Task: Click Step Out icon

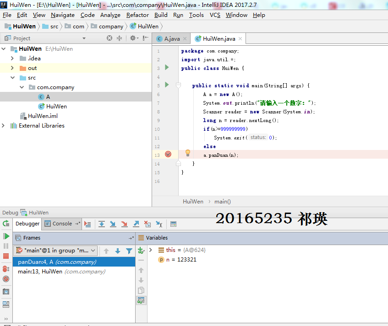Action: click(x=136, y=224)
